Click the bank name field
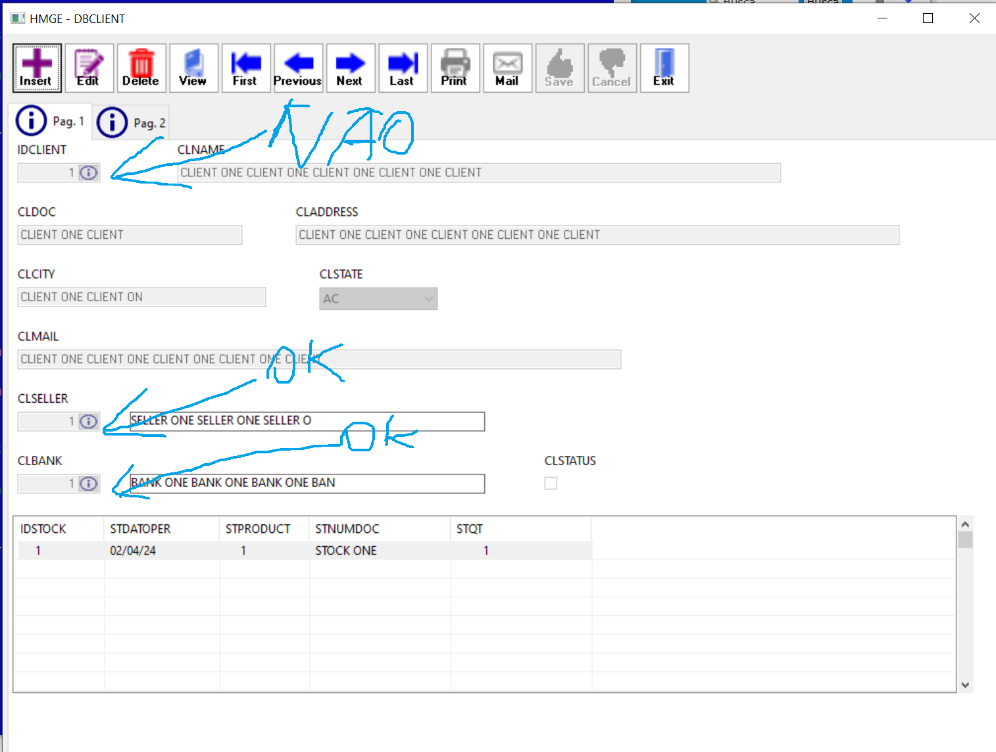The height and width of the screenshot is (752, 996). pyautogui.click(x=307, y=484)
